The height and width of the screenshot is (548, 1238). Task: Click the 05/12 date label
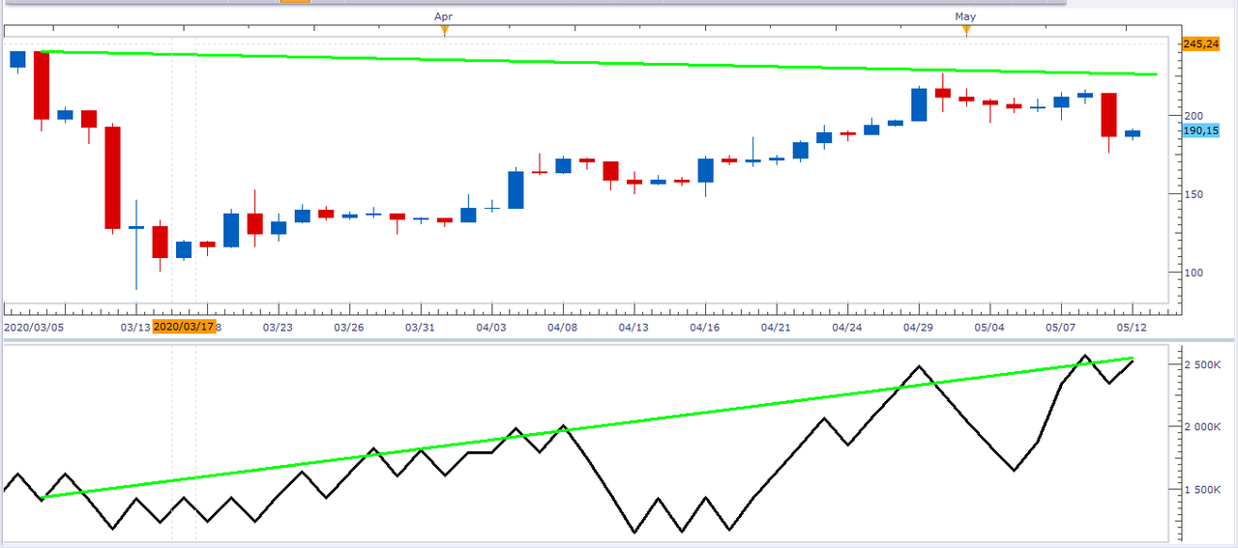click(1132, 328)
